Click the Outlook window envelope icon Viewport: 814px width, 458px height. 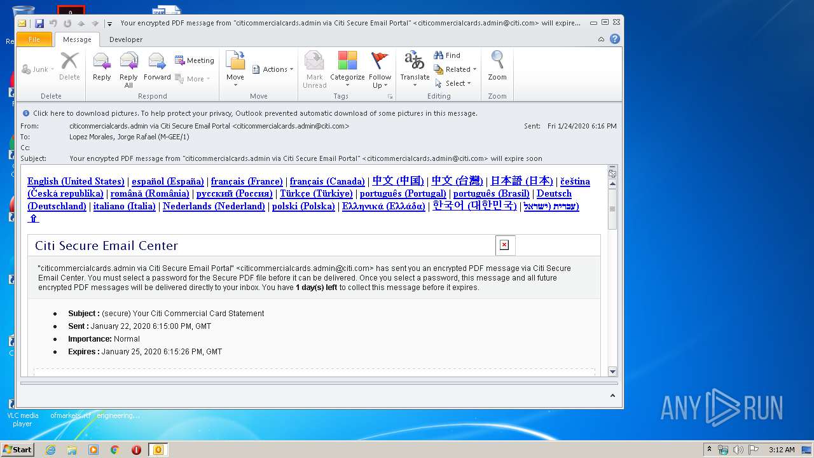click(x=22, y=24)
